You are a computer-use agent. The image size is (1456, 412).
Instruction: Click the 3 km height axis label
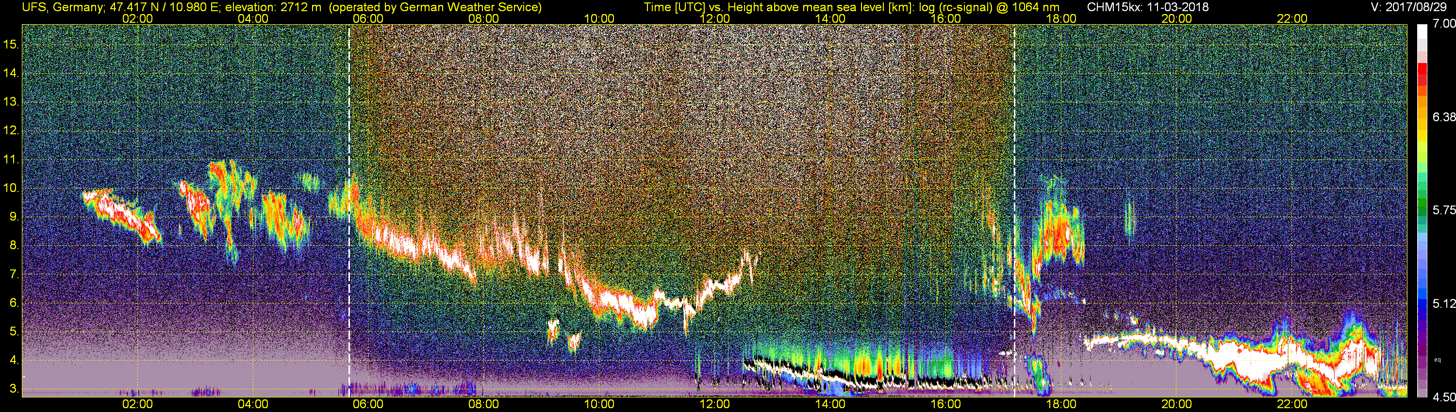click(14, 389)
